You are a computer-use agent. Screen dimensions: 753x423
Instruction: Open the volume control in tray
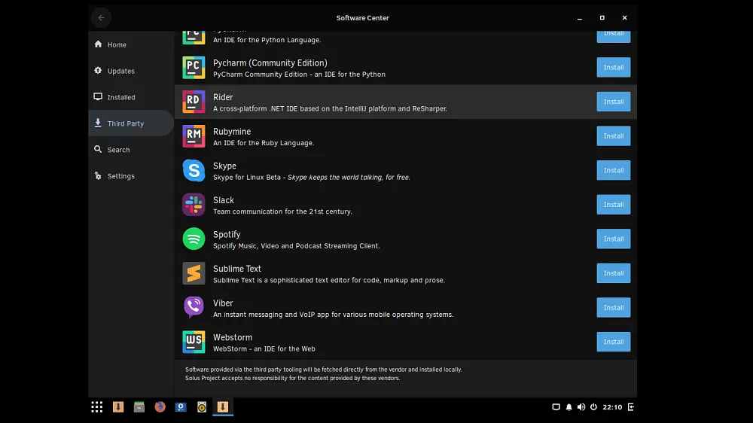click(x=581, y=407)
